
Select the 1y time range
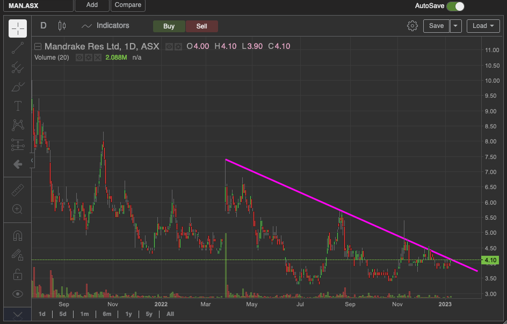[x=128, y=314]
